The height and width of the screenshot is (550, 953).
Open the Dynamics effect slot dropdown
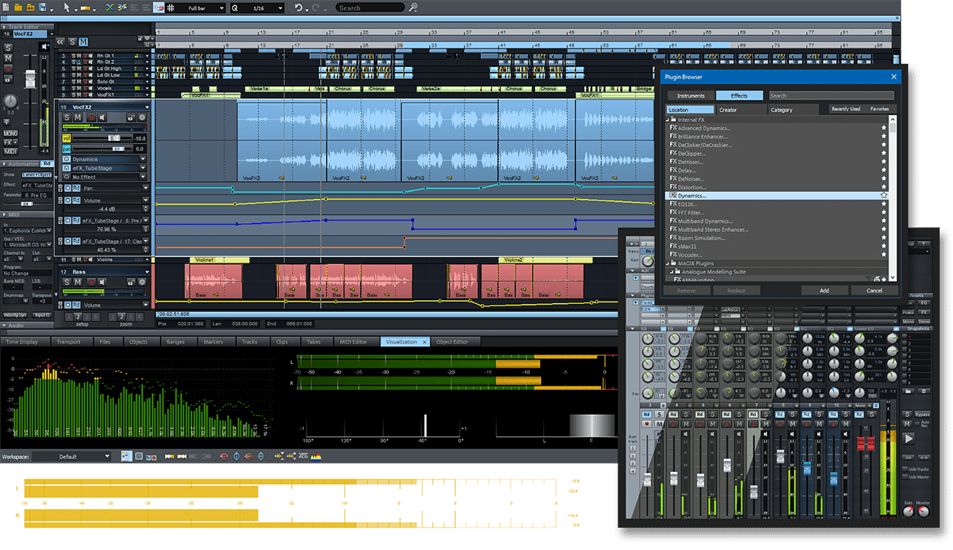pyautogui.click(x=143, y=159)
